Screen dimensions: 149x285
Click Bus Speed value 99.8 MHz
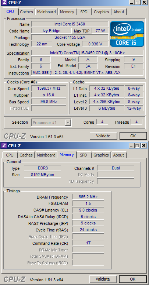[x=49, y=102]
